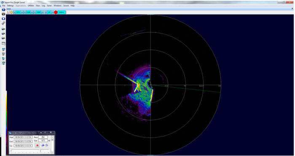Viewport: 295px width, 156px height.
Task: Click the red number 1 sonar icon
Action: (8, 12)
